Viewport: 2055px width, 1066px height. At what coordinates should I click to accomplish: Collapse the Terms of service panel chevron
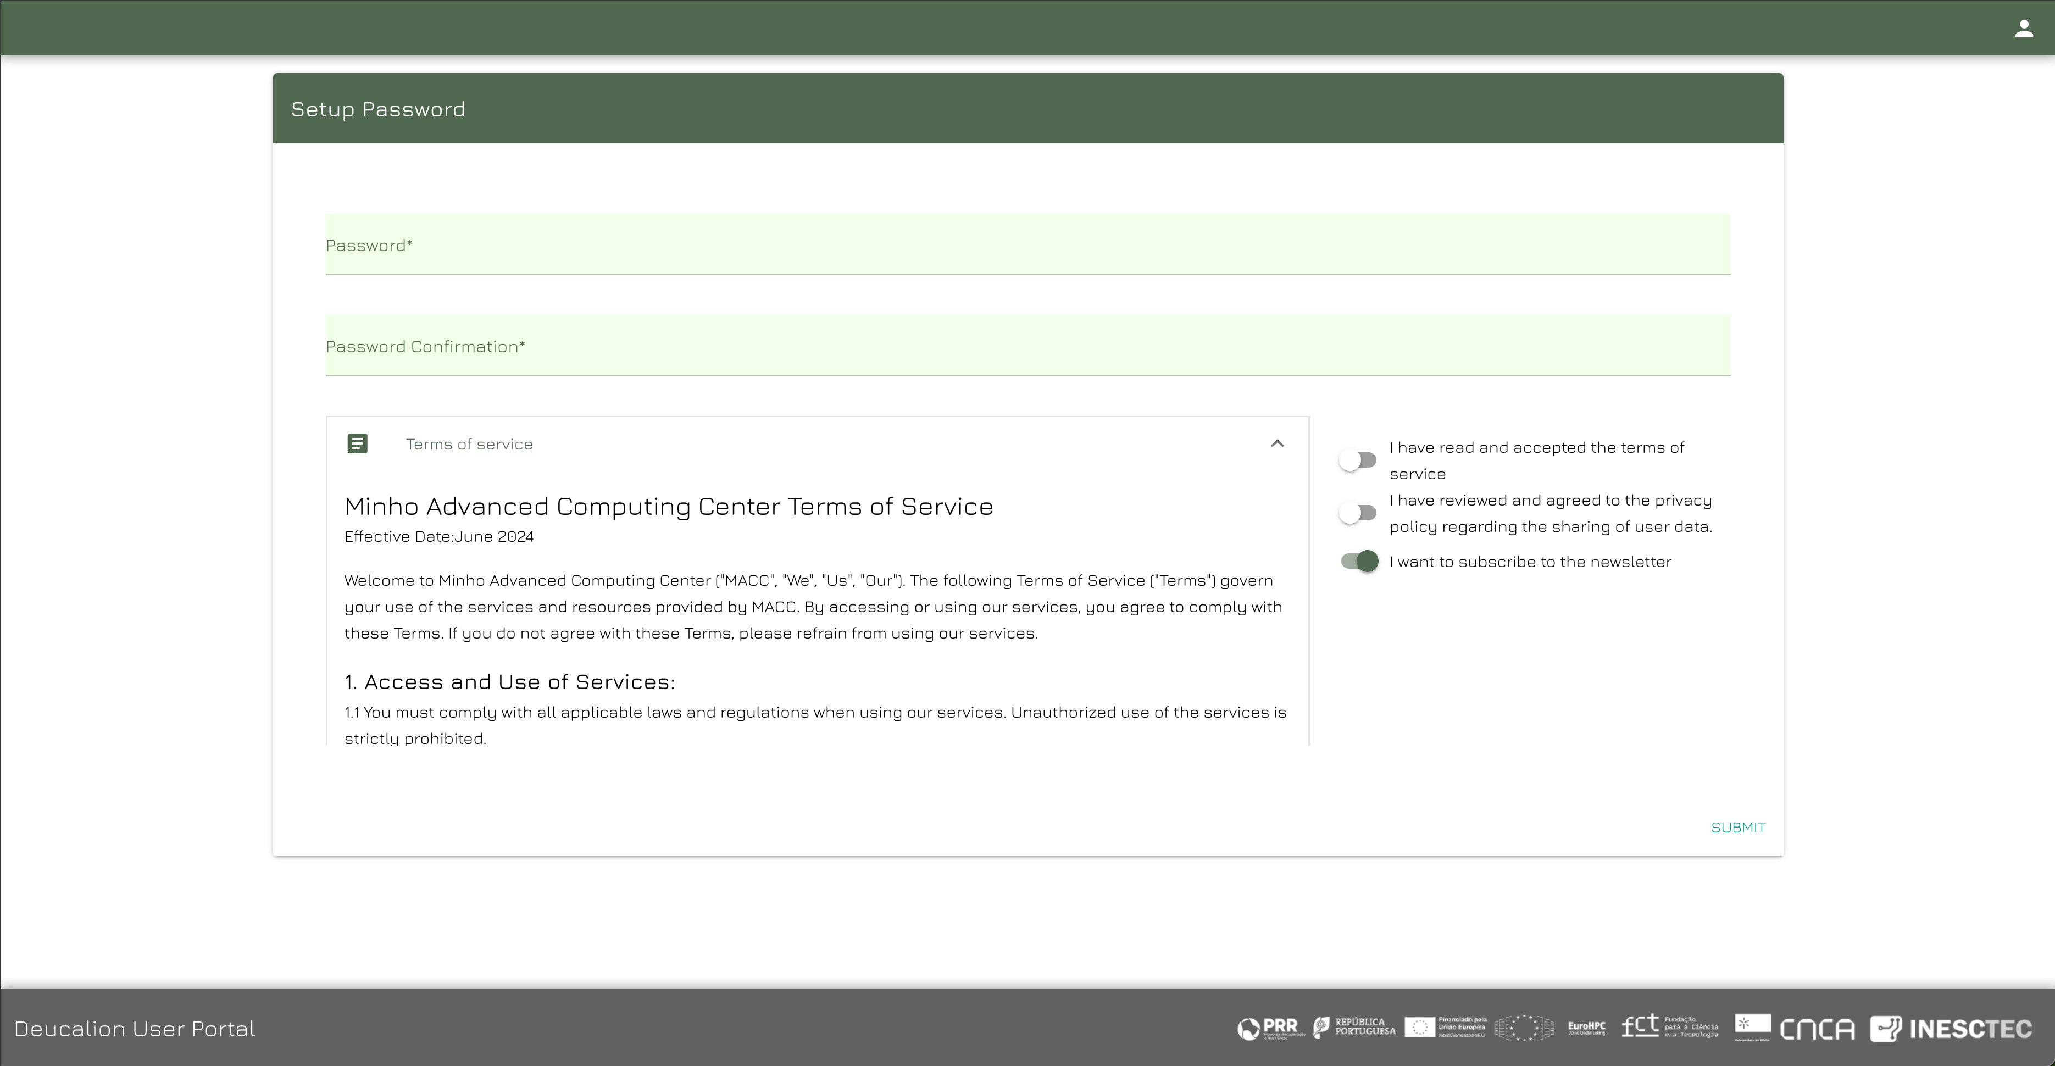pyautogui.click(x=1277, y=443)
